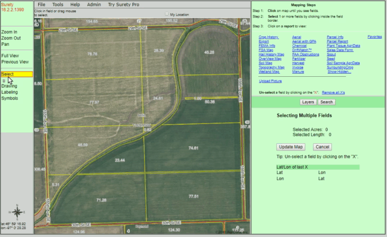This screenshot has height=237, width=387.
Task: Select the 45.28 acre field
Action: 209,53
